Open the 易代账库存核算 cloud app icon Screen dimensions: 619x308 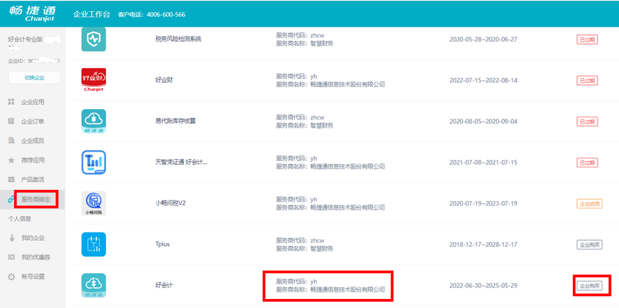[94, 121]
